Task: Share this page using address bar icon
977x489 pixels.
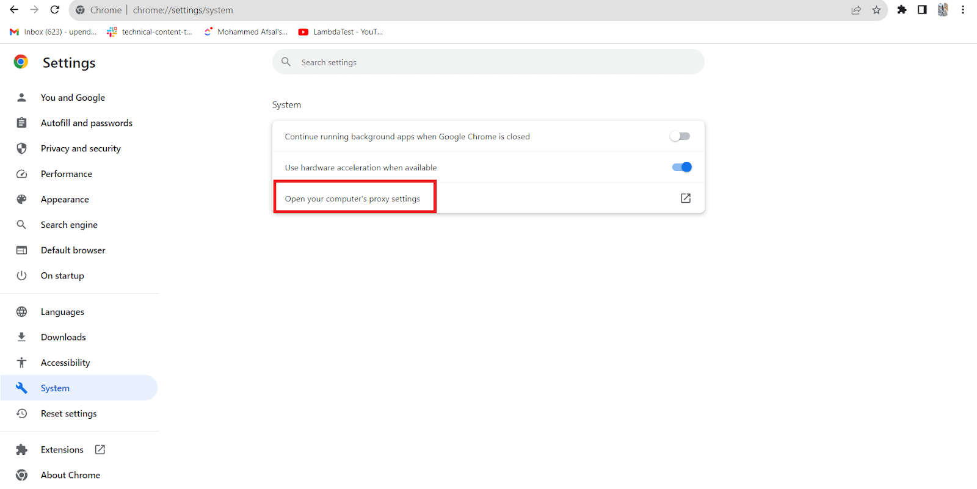Action: (x=856, y=10)
